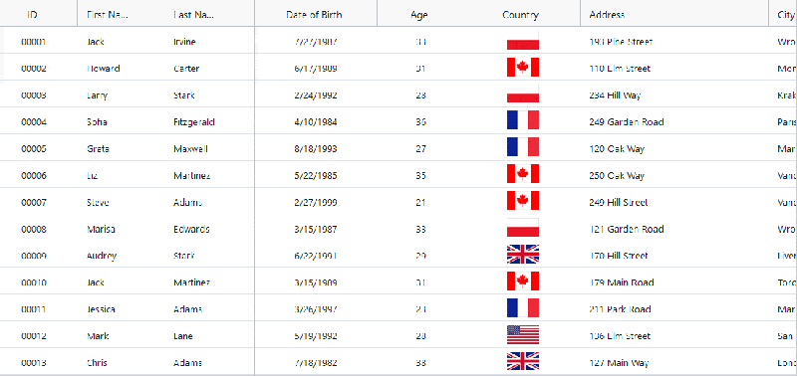Image resolution: width=797 pixels, height=376 pixels.
Task: Select the Poland flag in Larry Stark's row
Action: [522, 94]
